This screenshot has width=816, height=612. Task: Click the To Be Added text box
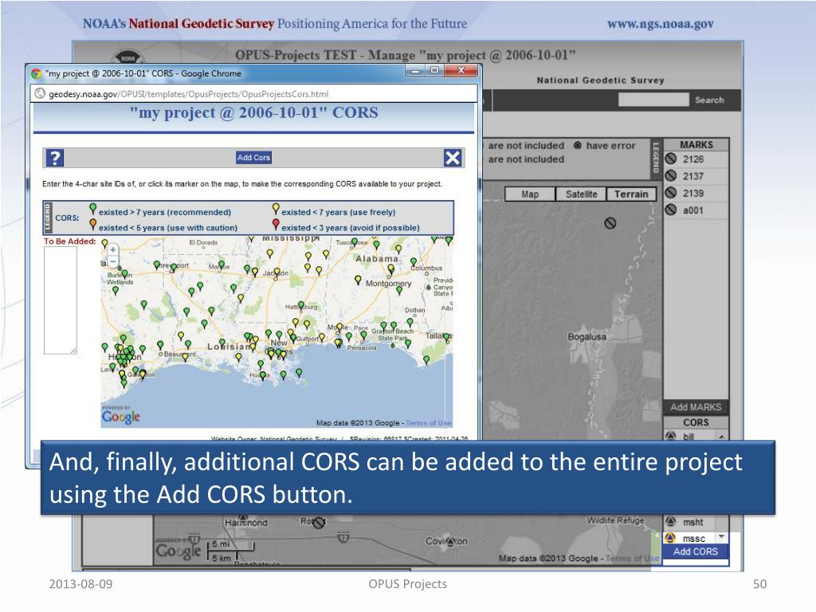click(x=61, y=300)
